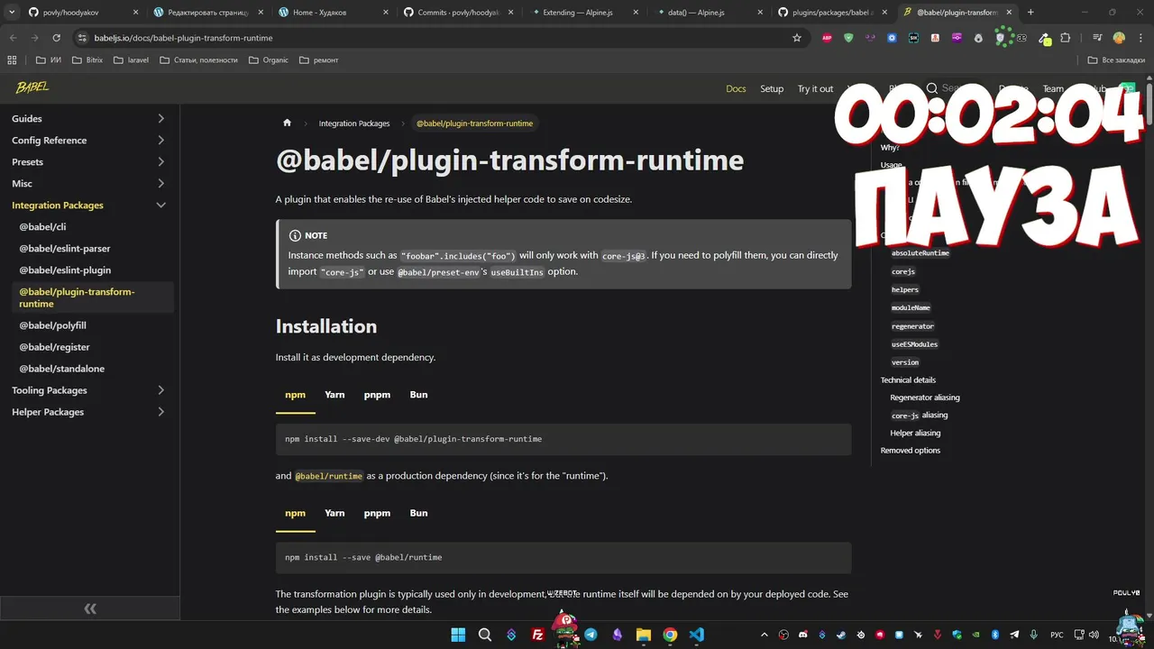
Task: Jump to useESModules in the table of contents
Action: [x=914, y=344]
